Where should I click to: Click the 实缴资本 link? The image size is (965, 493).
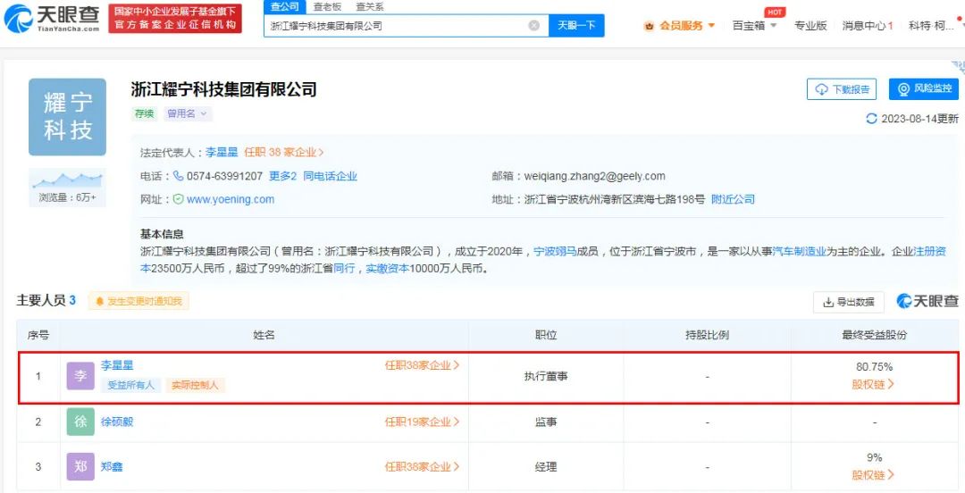click(x=387, y=268)
